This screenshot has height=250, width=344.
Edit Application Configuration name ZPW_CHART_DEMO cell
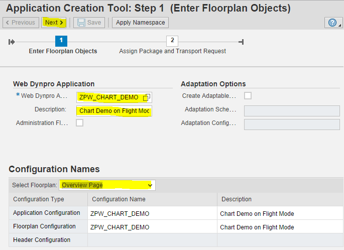(x=152, y=213)
